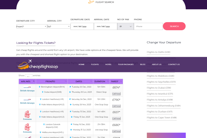Sort table by Fares column
The width and height of the screenshot is (207, 138).
(116, 82)
